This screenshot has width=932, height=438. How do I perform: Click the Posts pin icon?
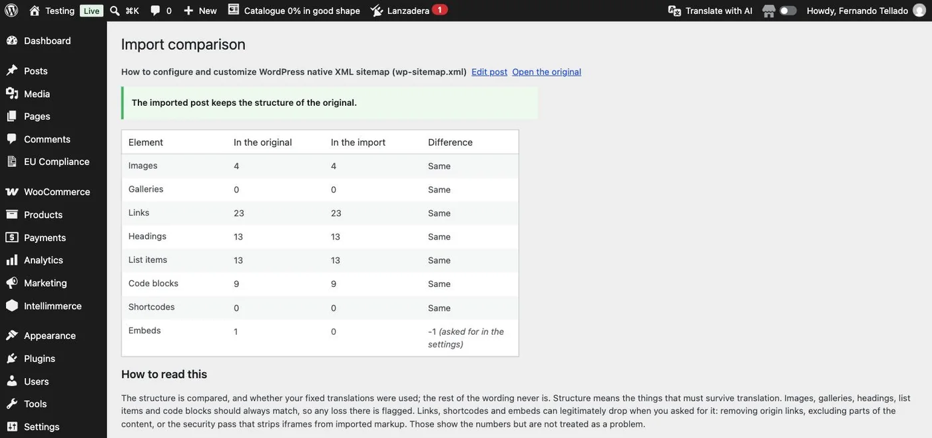(11, 71)
